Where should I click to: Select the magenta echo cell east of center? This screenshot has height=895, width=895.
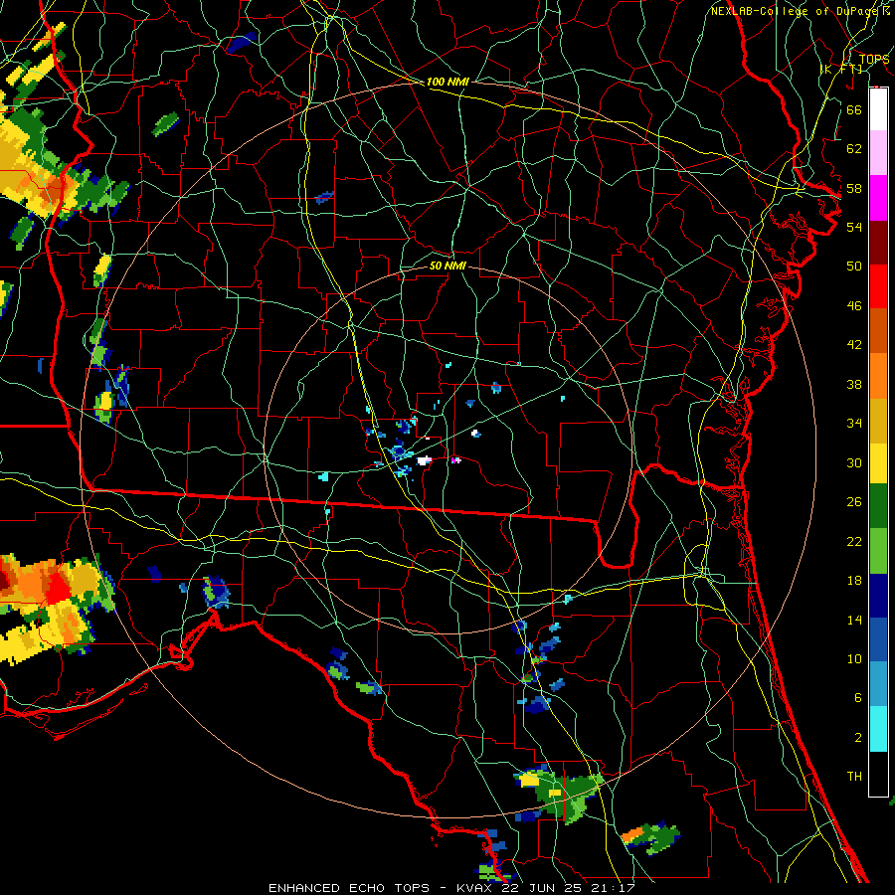pyautogui.click(x=455, y=459)
